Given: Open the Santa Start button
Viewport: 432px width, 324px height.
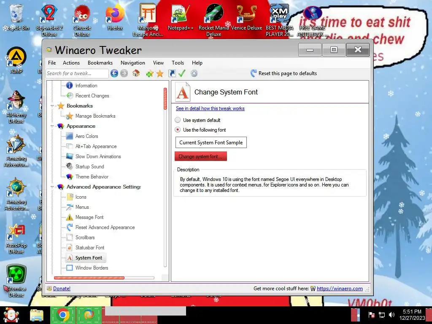Looking at the screenshot, I should click(x=11, y=315).
